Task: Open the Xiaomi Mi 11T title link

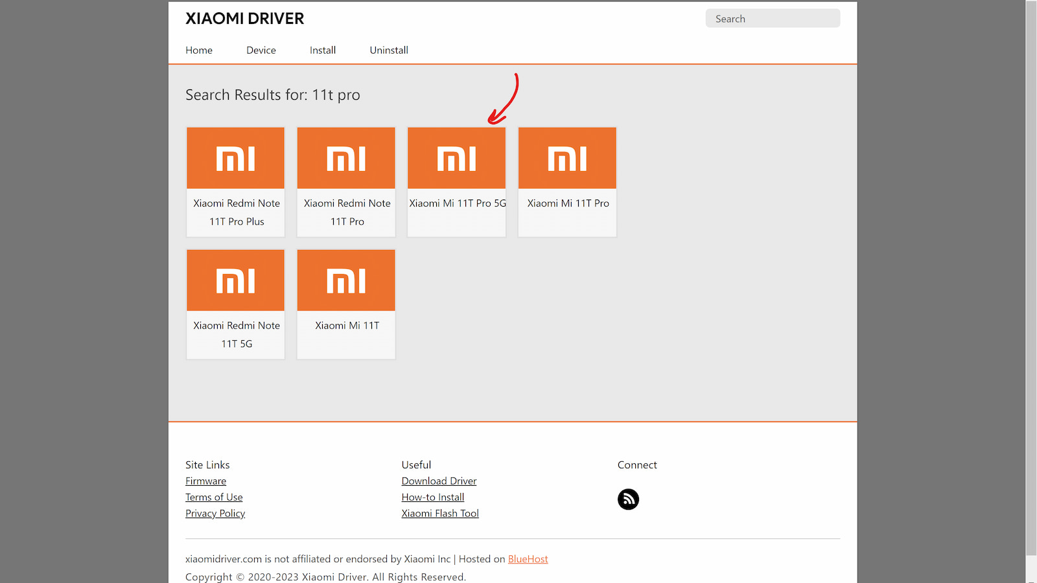Action: tap(347, 326)
